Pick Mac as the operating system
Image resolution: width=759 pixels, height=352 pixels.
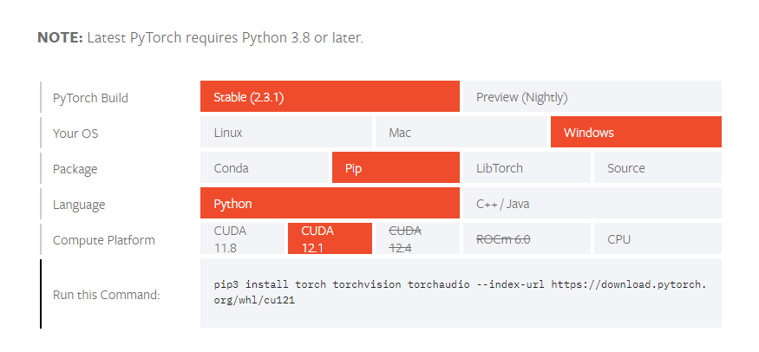click(461, 133)
